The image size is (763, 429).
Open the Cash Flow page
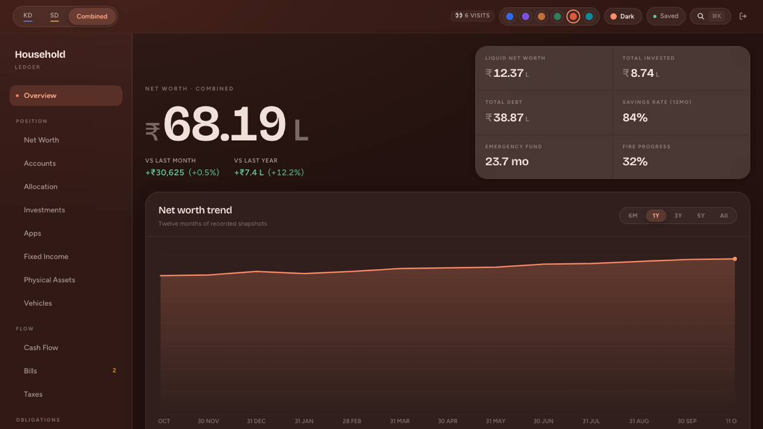tap(66, 347)
